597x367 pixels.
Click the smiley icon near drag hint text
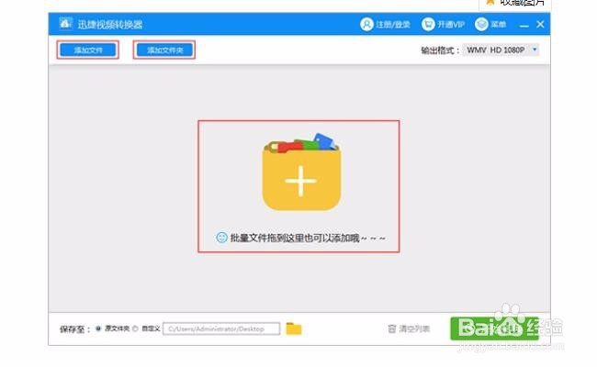point(221,238)
